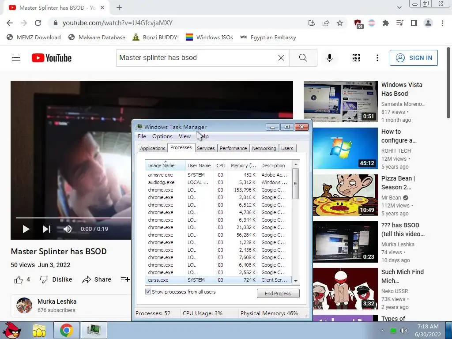Open the MEMZ Download bookmark
452x339 pixels.
(x=34, y=38)
